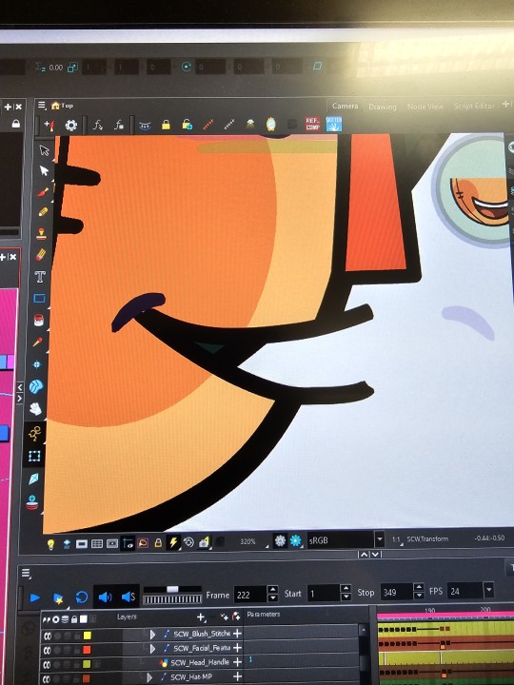
Task: Click the orange deformation chain icon
Action: [x=208, y=125]
